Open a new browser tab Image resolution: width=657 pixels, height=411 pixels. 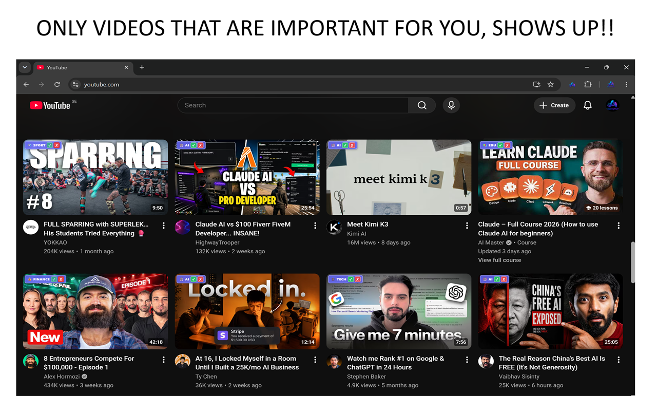(x=142, y=67)
